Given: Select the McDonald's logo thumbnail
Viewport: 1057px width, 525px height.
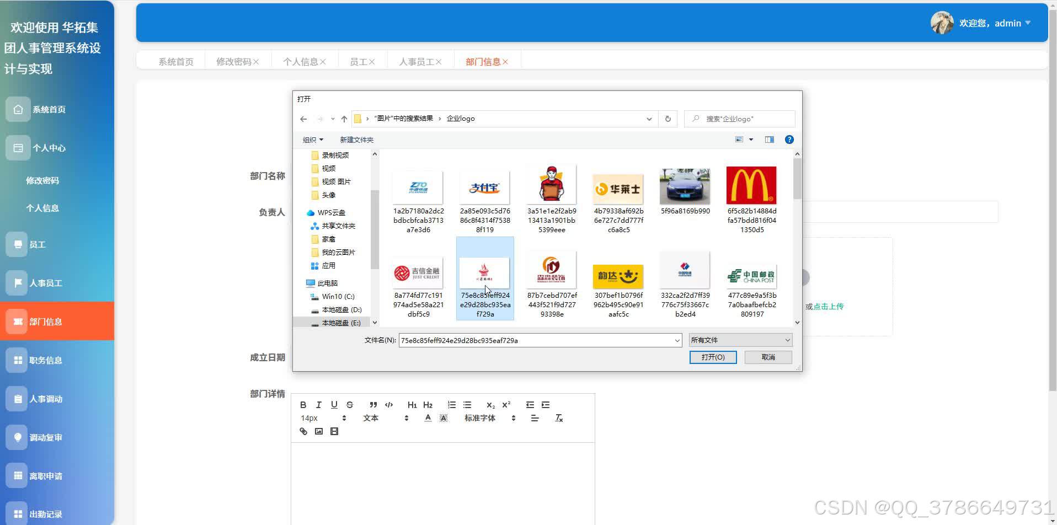Looking at the screenshot, I should point(751,185).
